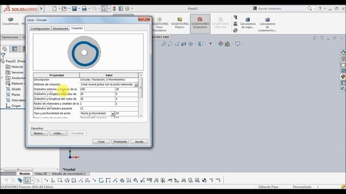Toggle the SOLIDWORKS Plastics add-in
This screenshot has height=194, width=346.
coord(180,23)
